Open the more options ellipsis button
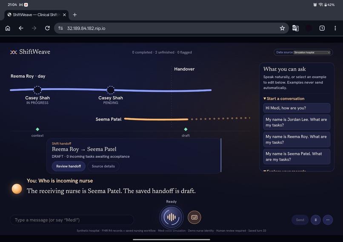The image size is (343, 242). click(x=328, y=220)
